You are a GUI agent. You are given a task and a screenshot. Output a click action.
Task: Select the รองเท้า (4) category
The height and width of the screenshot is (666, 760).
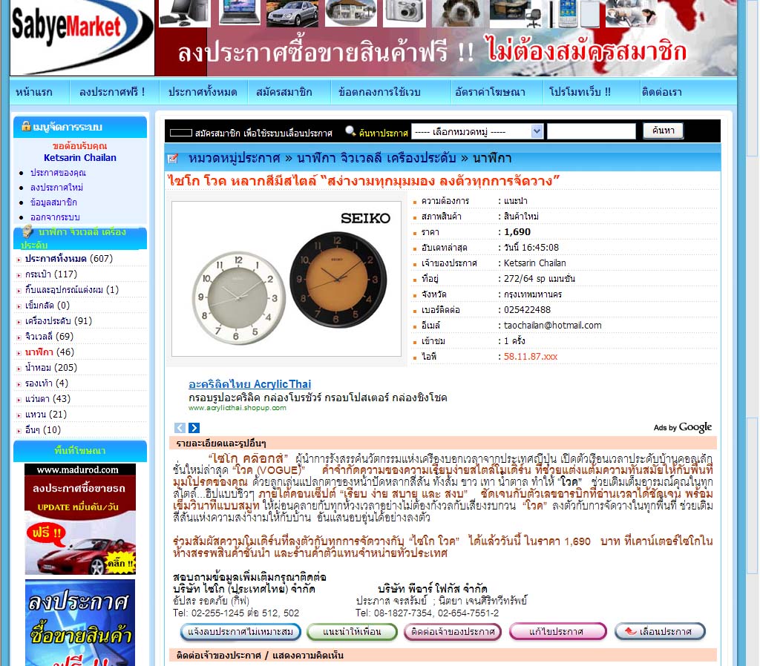click(47, 383)
